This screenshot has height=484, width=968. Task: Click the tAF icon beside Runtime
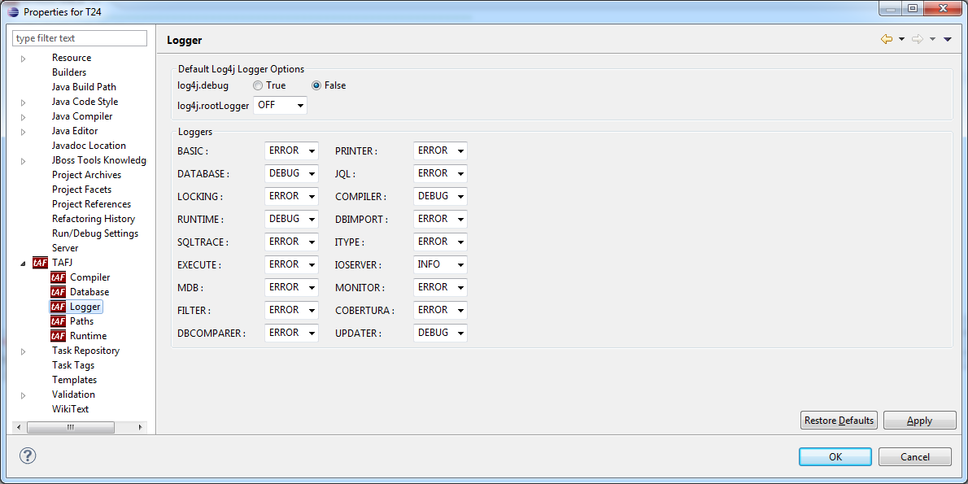coord(58,336)
